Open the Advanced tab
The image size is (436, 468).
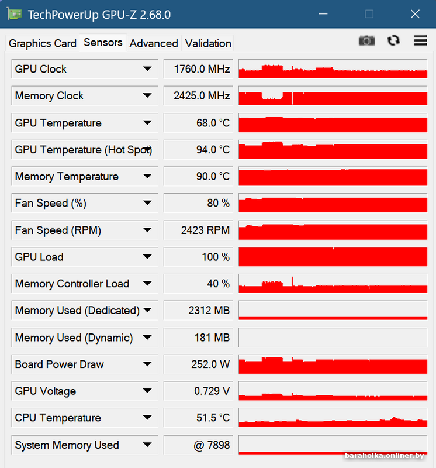[154, 43]
